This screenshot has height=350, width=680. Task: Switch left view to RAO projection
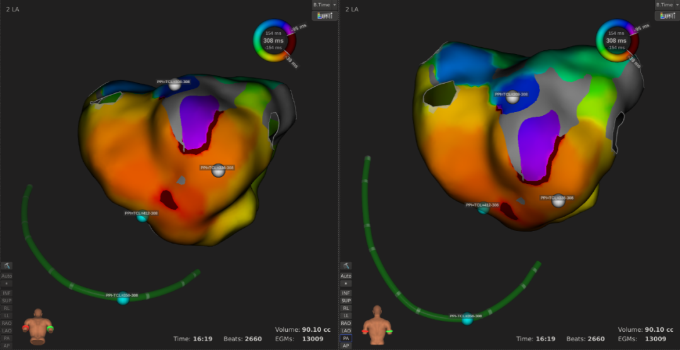click(7, 323)
